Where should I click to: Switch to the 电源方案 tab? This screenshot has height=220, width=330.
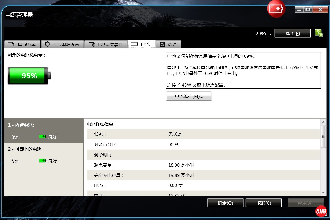pyautogui.click(x=22, y=44)
